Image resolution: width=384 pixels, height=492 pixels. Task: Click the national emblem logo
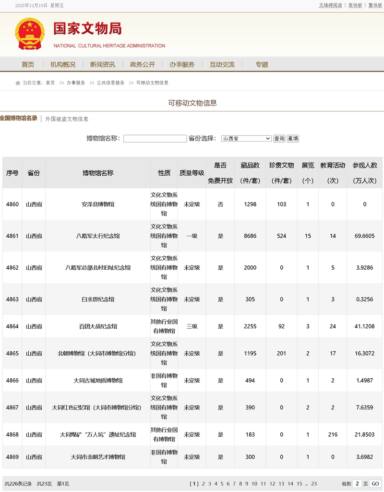[30, 34]
